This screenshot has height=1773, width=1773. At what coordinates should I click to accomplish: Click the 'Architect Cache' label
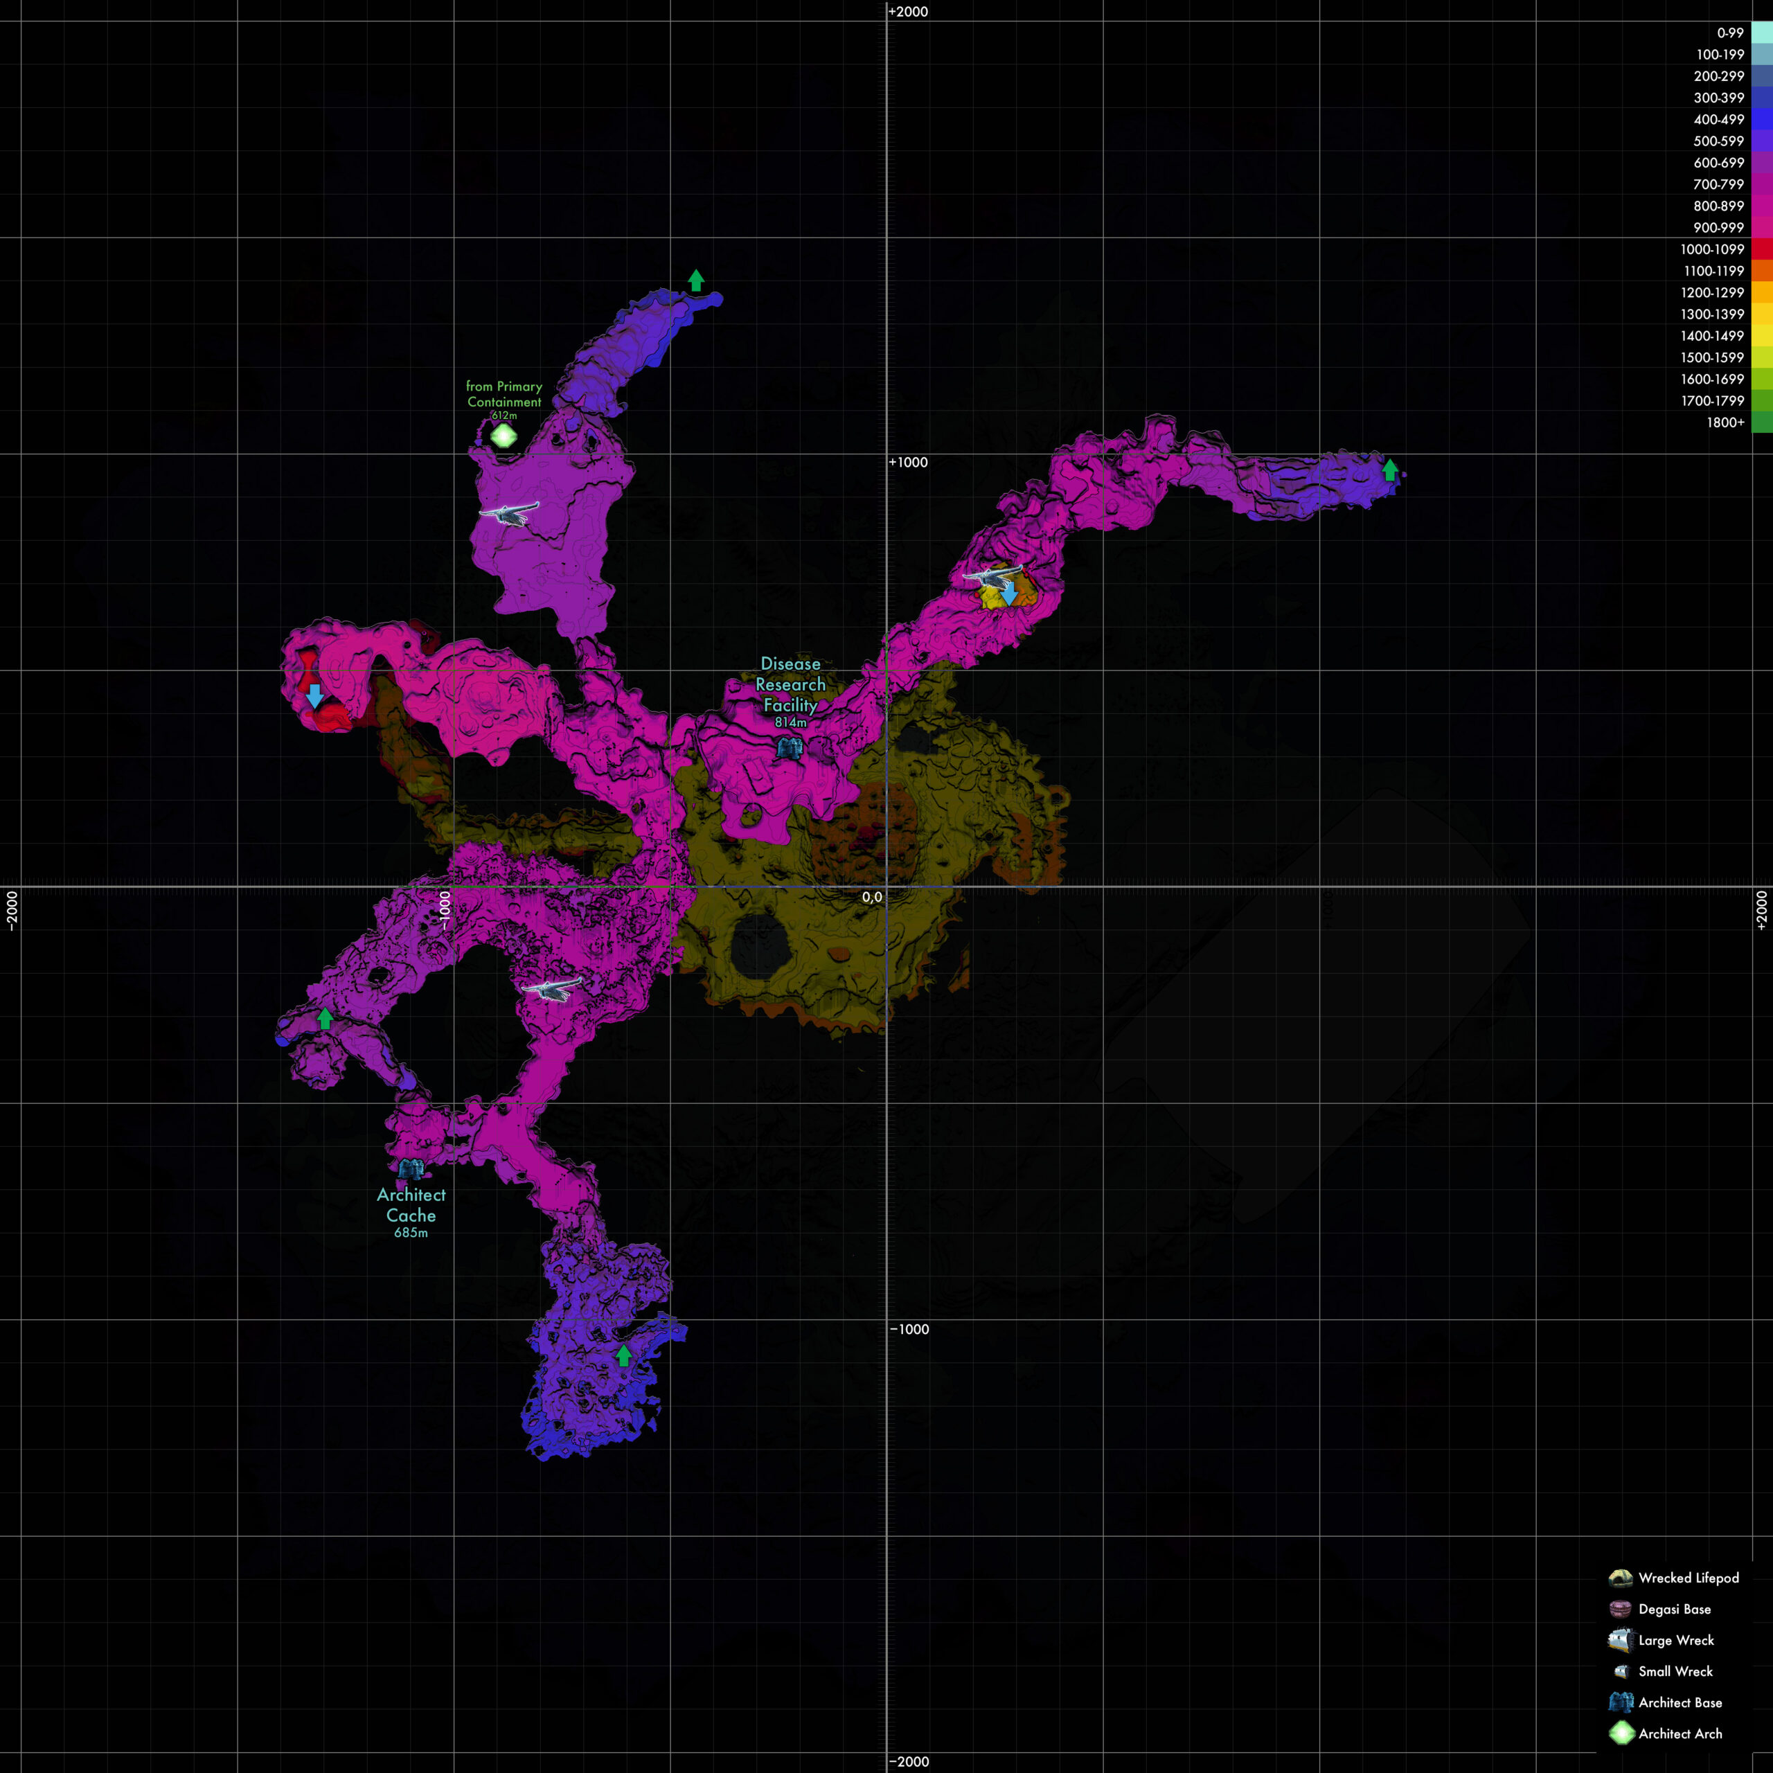click(x=411, y=1204)
